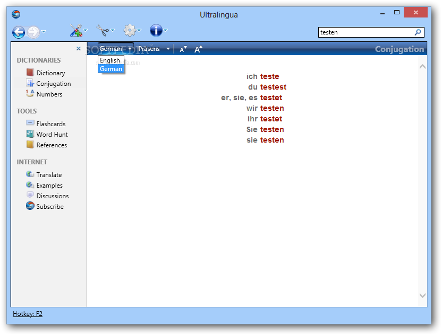Open the German language dropdown
Image resolution: width=442 pixels, height=335 pixels.
116,49
